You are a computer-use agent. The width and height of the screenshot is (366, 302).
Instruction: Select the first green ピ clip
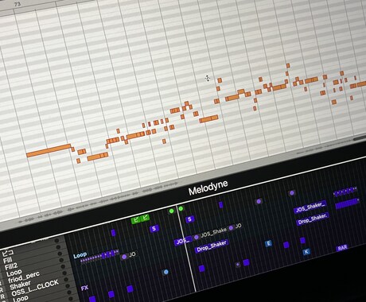[135, 219]
